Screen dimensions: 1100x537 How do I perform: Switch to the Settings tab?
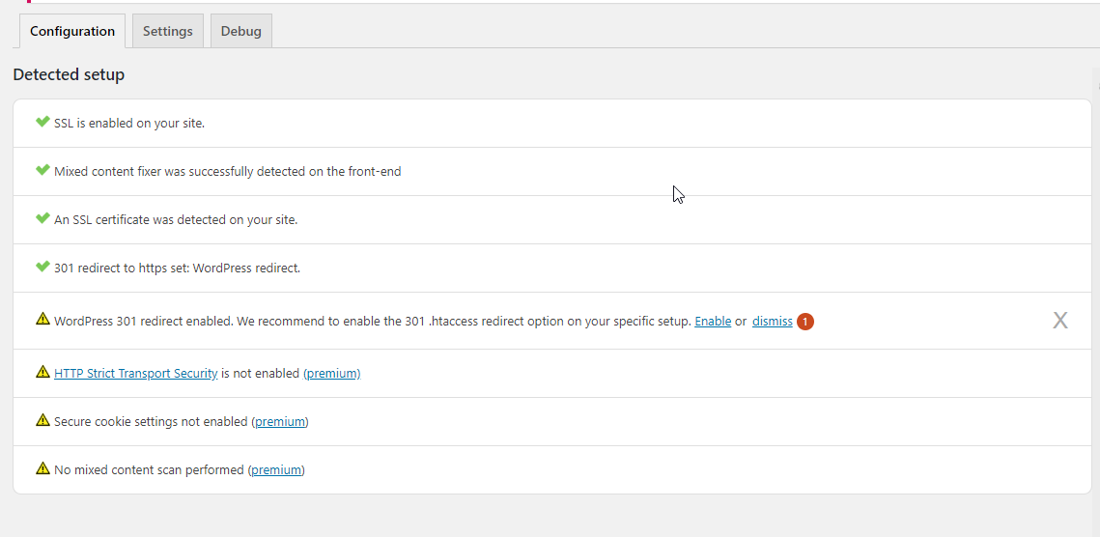[168, 31]
